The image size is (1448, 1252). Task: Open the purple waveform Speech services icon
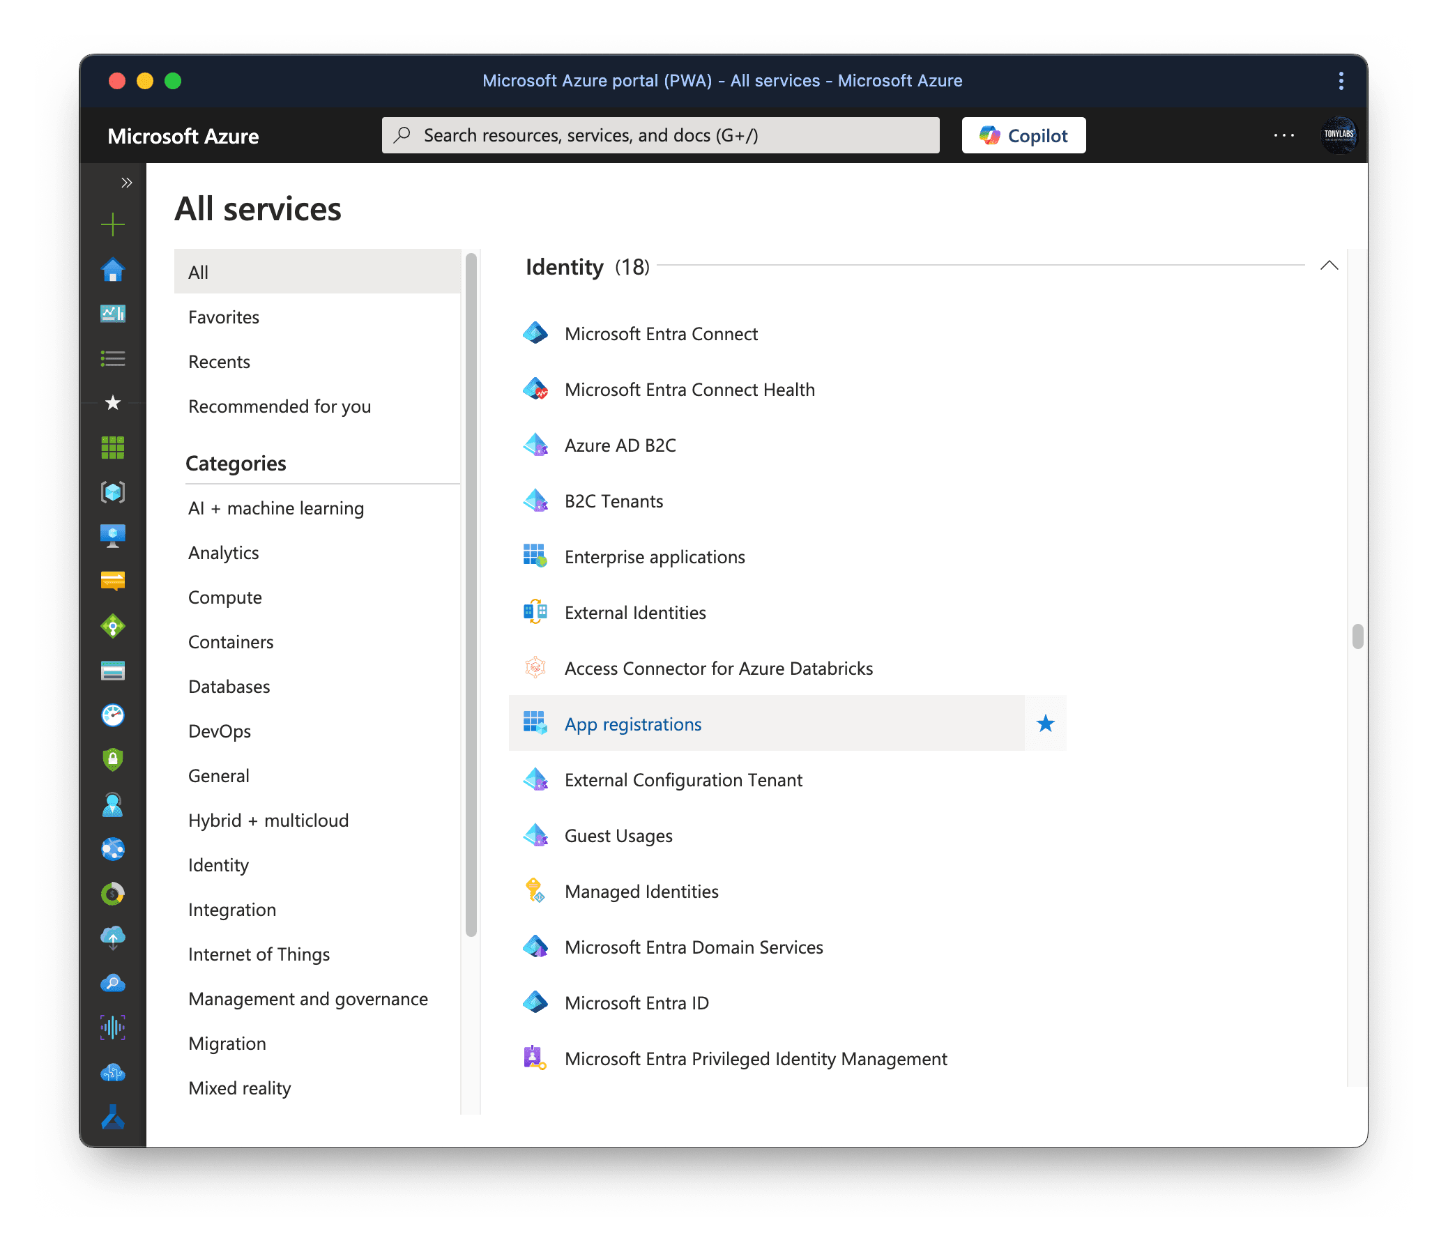(112, 1028)
